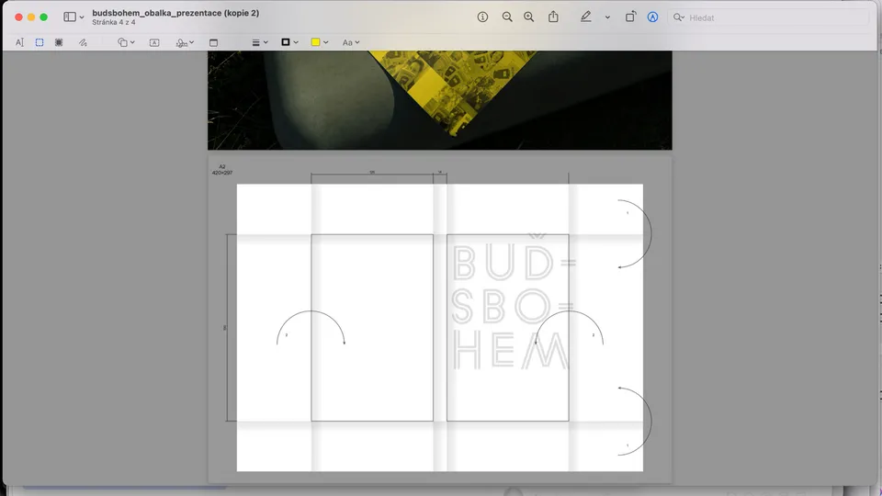Click the Zoom Out magnifier
The image size is (882, 496).
(x=507, y=17)
